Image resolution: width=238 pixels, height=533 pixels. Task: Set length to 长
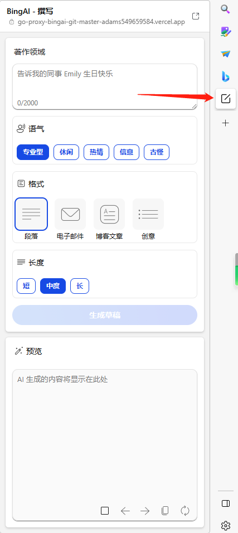(x=80, y=286)
